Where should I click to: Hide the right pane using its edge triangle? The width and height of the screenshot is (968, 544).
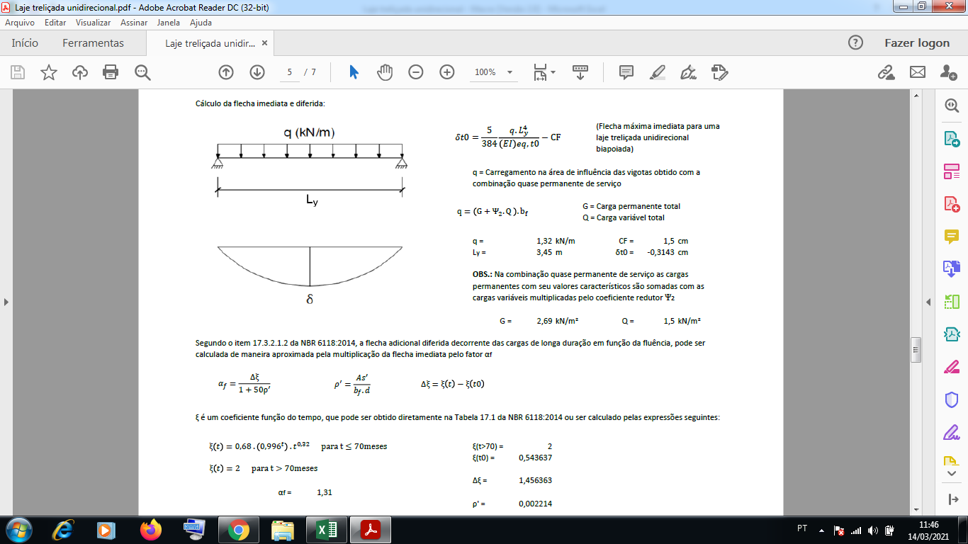(928, 302)
